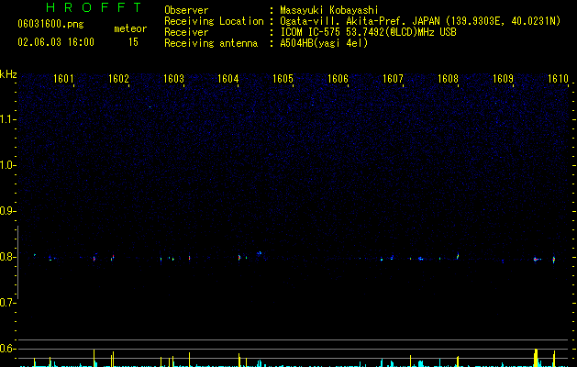
Task: Click the HROFFT title text
Action: pos(94,7)
